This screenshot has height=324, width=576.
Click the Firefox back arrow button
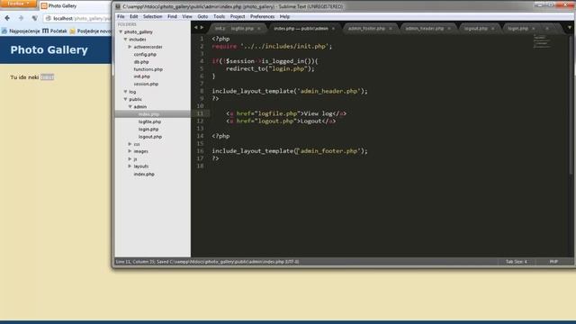[7, 18]
